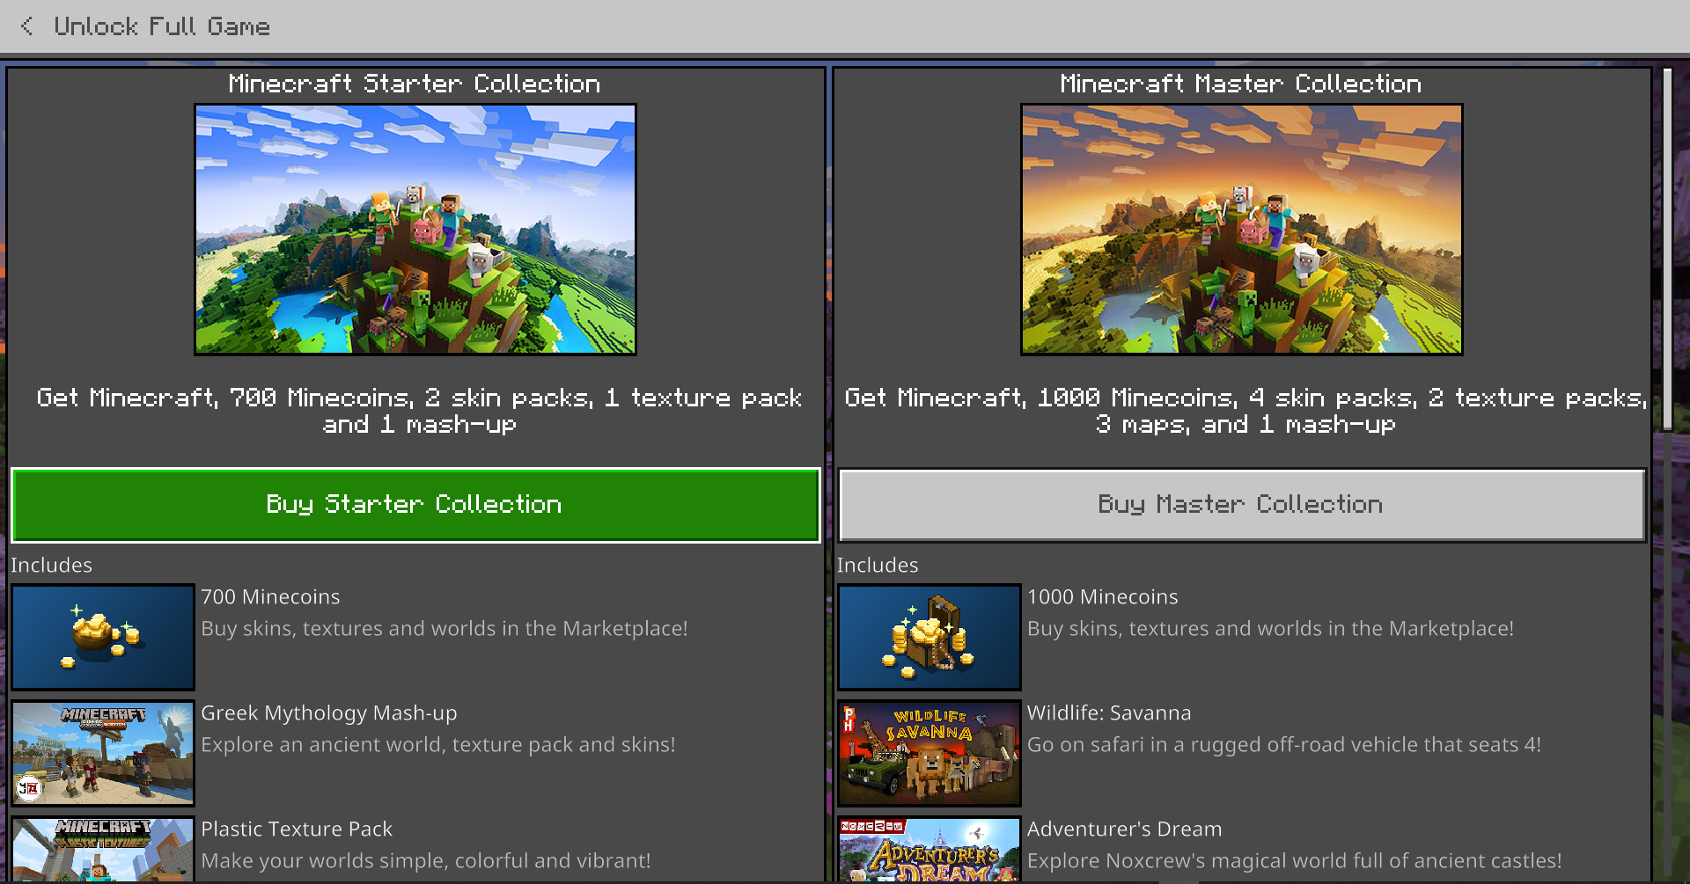Click 'Explore Noxcrew's magical world' description
This screenshot has height=884, width=1690.
coord(1295,861)
